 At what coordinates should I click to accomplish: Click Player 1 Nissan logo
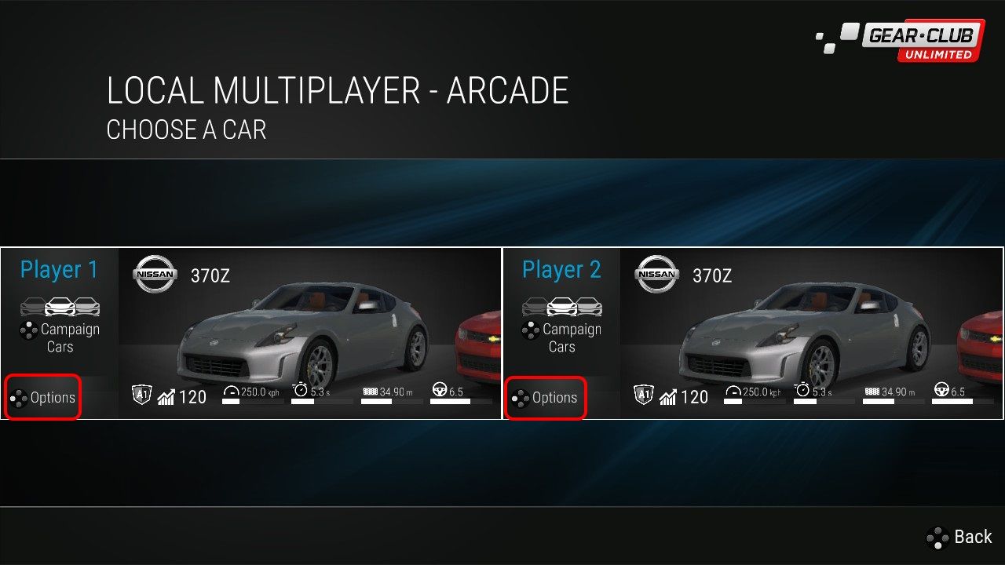155,274
